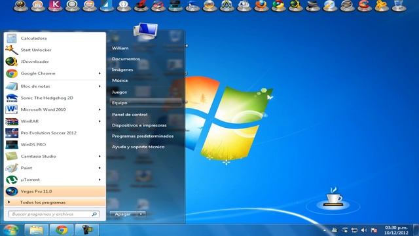Expand µTorrent jump list arrow
Image resolution: width=419 pixels, height=236 pixels.
pyautogui.click(x=100, y=180)
